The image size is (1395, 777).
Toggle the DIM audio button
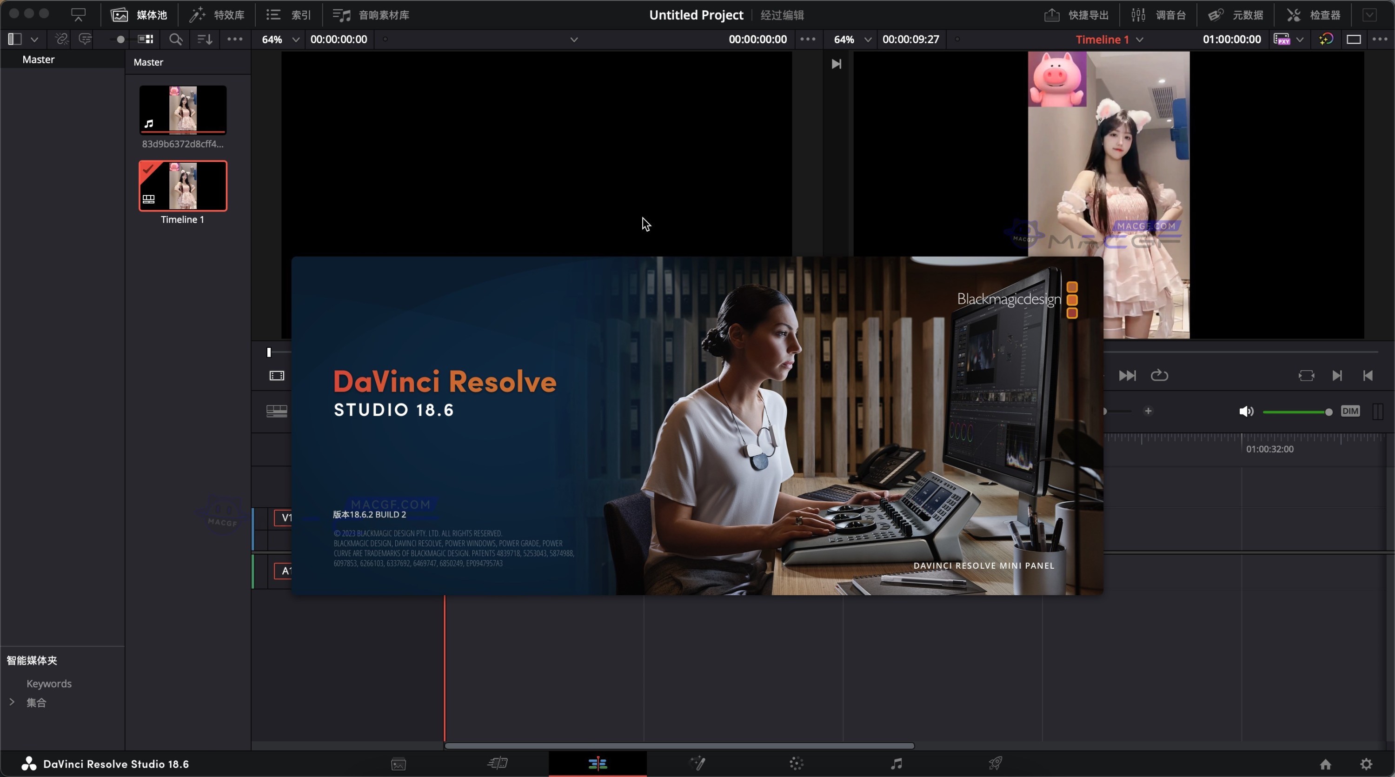coord(1350,411)
